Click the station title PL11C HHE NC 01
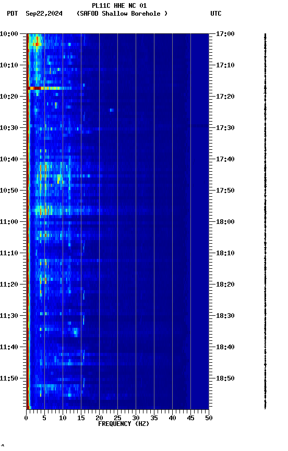This screenshot has height=451, width=288. click(119, 6)
